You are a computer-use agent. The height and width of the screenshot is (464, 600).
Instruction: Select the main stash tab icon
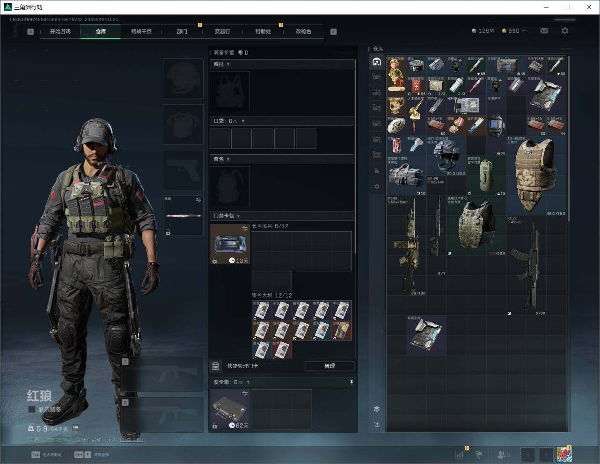pos(377,62)
